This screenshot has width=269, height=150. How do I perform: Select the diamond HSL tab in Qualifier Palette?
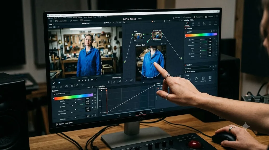pos(193,24)
